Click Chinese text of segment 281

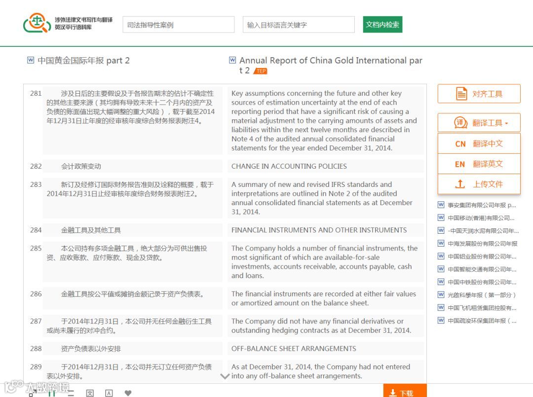pyautogui.click(x=130, y=107)
